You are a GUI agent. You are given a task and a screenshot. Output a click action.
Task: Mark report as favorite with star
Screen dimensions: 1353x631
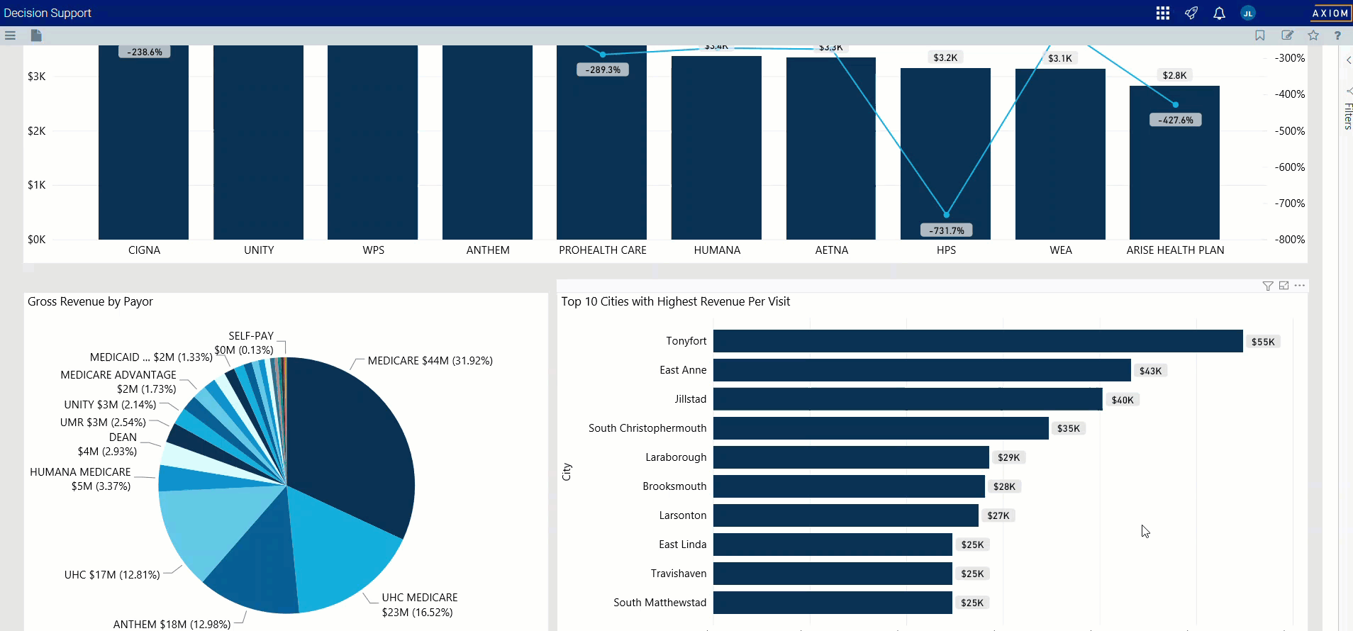(1313, 35)
